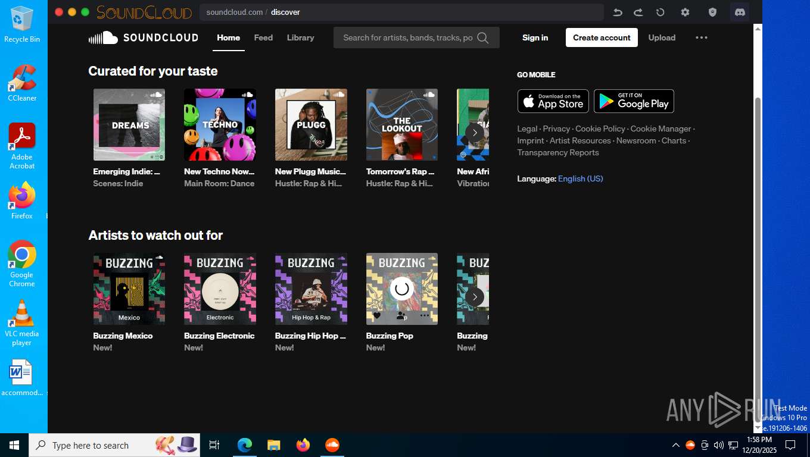Image resolution: width=810 pixels, height=457 pixels.
Task: Switch to the Feed tab
Action: pyautogui.click(x=263, y=37)
